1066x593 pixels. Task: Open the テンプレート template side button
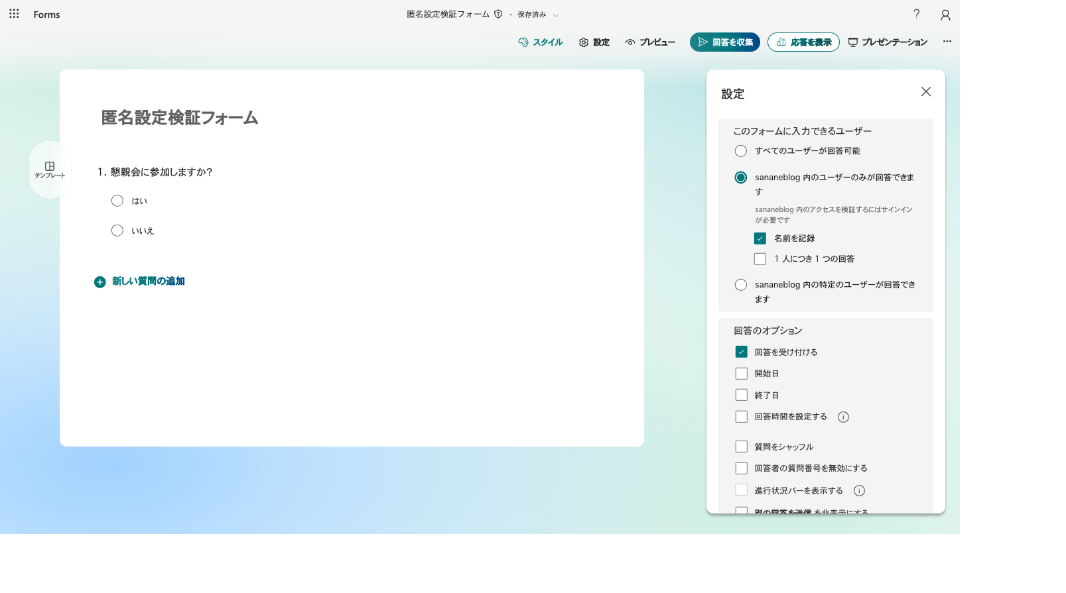[50, 170]
